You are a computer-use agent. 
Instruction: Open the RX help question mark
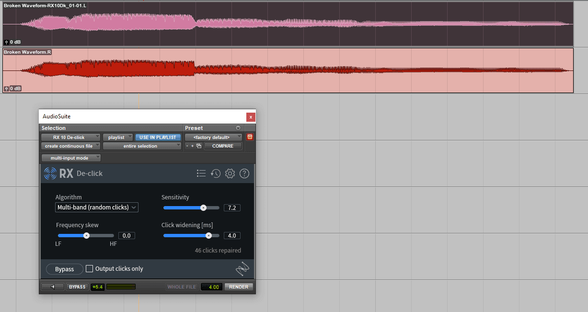click(x=244, y=173)
